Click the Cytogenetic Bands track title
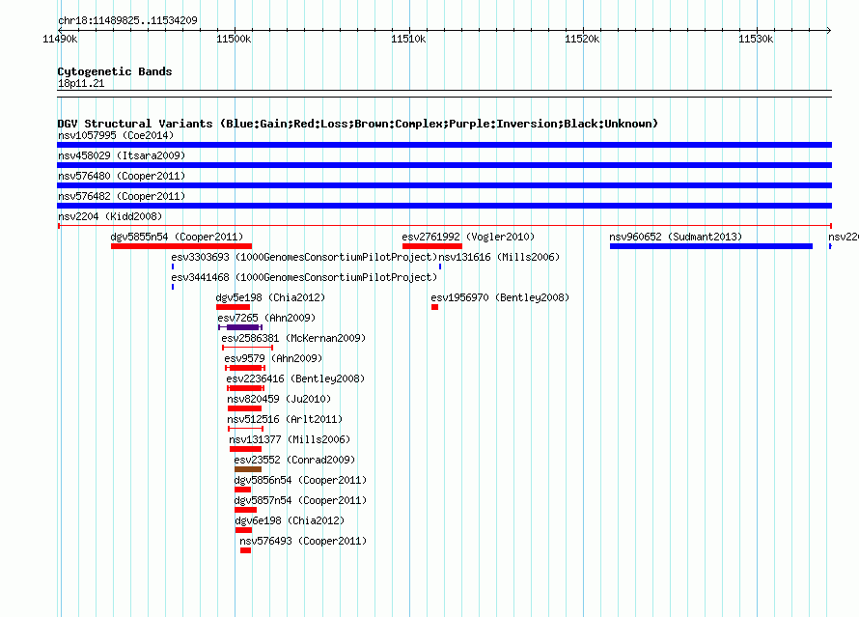The height and width of the screenshot is (617, 859). (115, 71)
